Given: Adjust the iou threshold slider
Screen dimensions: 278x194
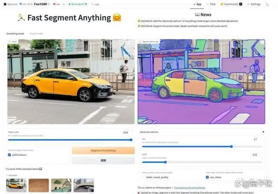Looking at the screenshot, I should coord(202,147).
